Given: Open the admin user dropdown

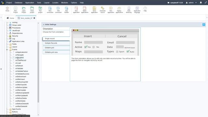Looking at the screenshot, I should 191,3.
